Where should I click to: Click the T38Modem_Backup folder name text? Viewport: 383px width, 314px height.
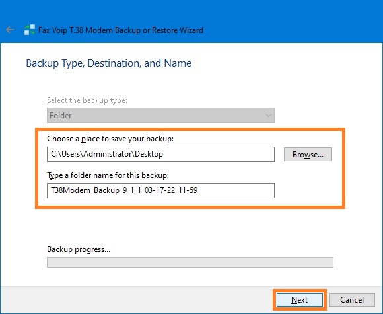point(124,190)
